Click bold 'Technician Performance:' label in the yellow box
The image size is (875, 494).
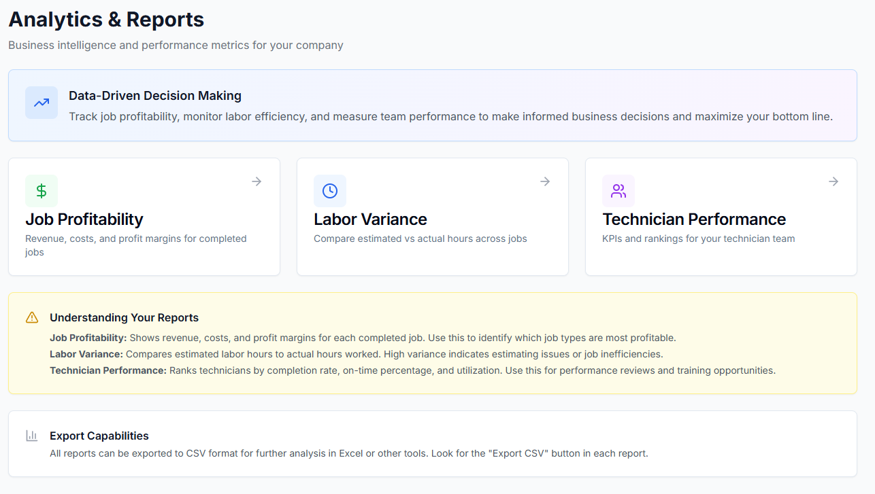(108, 370)
